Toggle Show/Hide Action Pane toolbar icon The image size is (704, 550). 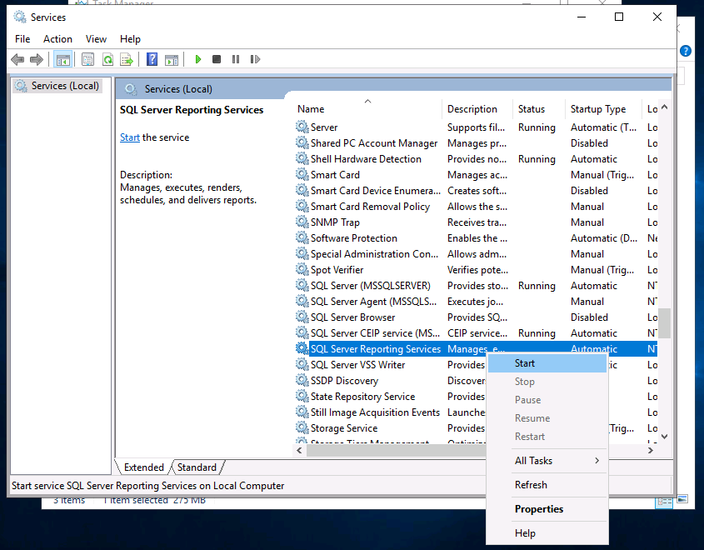[x=172, y=59]
